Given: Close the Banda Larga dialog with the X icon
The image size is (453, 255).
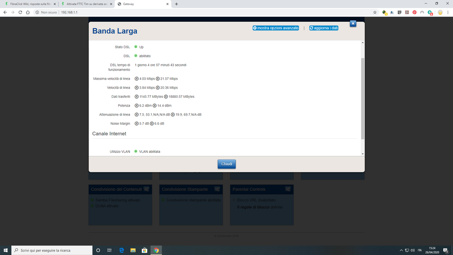Looking at the screenshot, I should pos(353,24).
